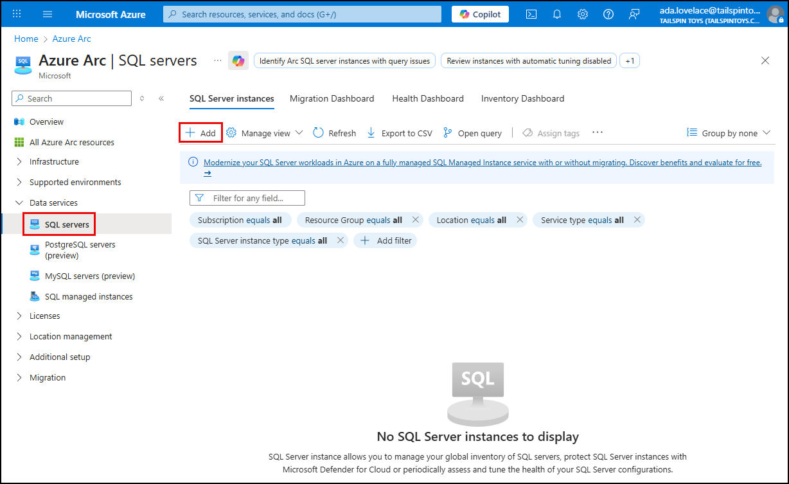The width and height of the screenshot is (789, 484).
Task: Click the Cloud Shell icon in the top bar
Action: 531,13
